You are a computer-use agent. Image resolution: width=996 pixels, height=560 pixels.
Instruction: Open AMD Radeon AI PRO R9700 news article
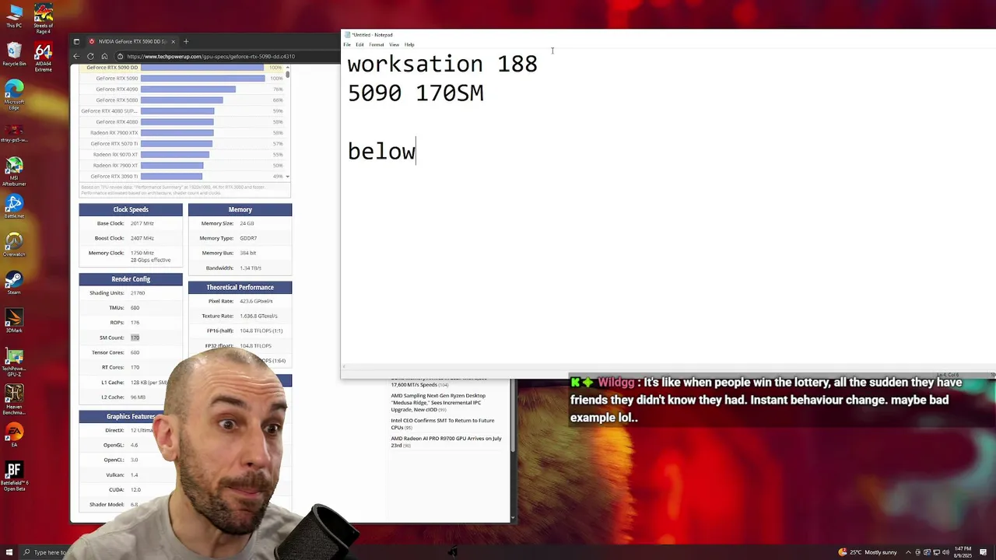[446, 442]
